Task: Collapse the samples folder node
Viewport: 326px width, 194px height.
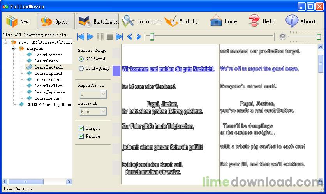Action: 14,48
